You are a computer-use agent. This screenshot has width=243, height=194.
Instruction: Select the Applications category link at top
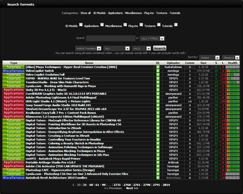pos(115,13)
